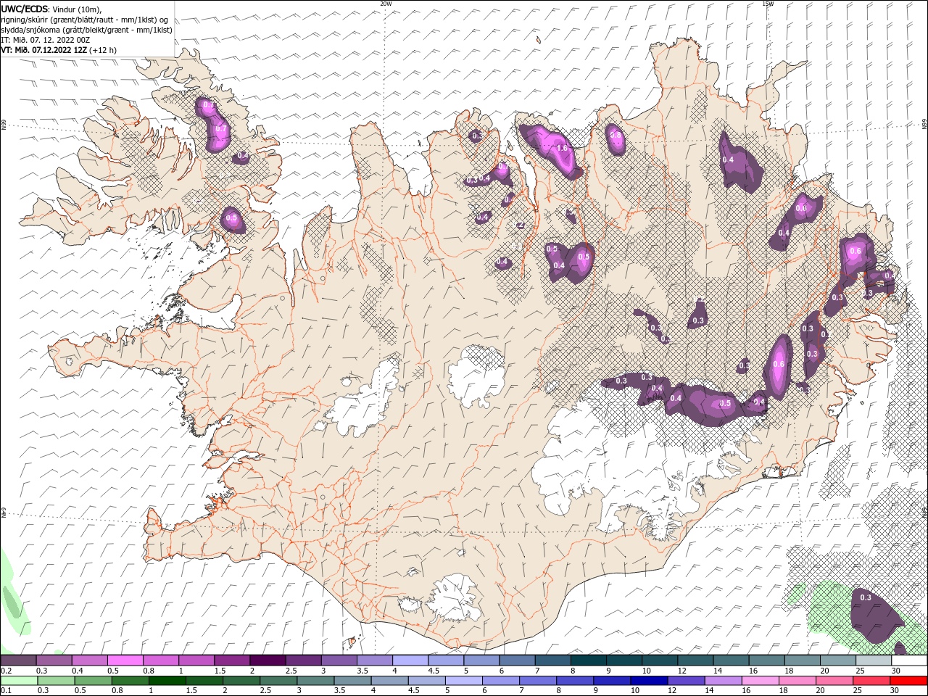
Task: Click the rigning/skúrir description line in the header
Action: coord(85,20)
